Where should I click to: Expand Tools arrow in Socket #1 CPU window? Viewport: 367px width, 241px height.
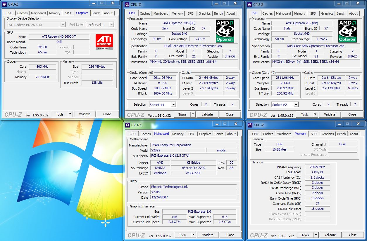tap(193, 114)
